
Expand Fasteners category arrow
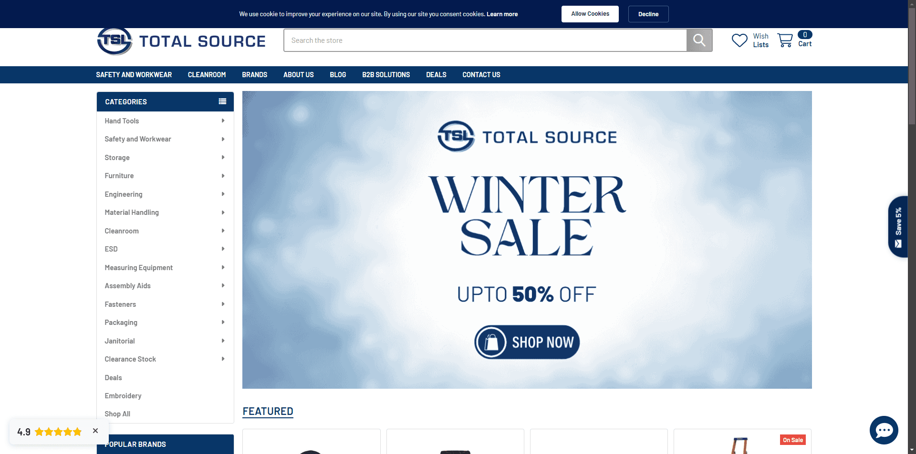tap(223, 304)
